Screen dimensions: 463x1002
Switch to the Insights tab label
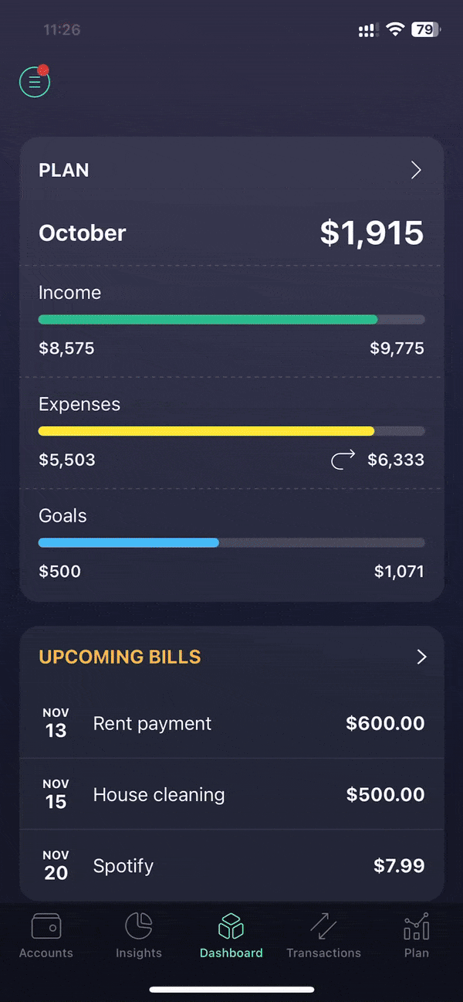click(139, 953)
